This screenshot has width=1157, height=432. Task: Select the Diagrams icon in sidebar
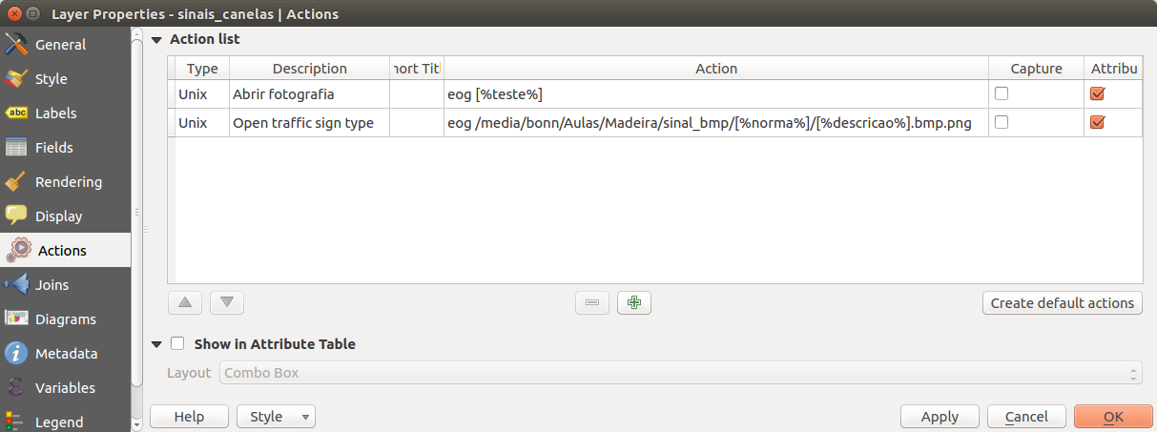click(x=16, y=319)
